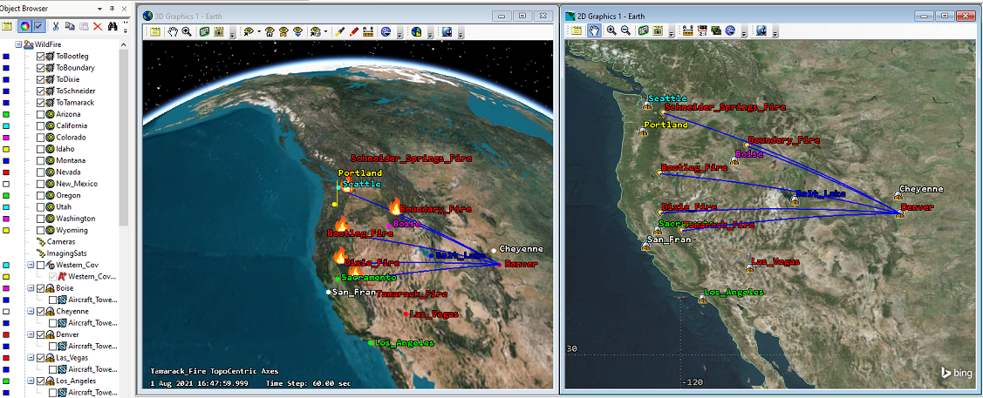
Task: Enable the Nevada checkbox
Action: click(41, 172)
